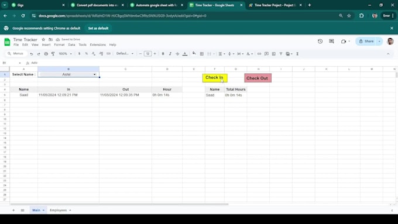
Task: Click the Add sheet plus icon
Action: (13, 211)
